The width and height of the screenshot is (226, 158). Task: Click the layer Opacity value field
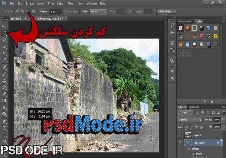point(217,120)
